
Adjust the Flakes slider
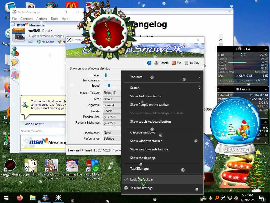(x=106, y=75)
